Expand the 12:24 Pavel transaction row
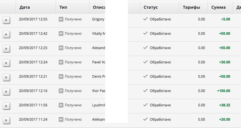The width and height of the screenshot is (241, 128). pos(6,63)
